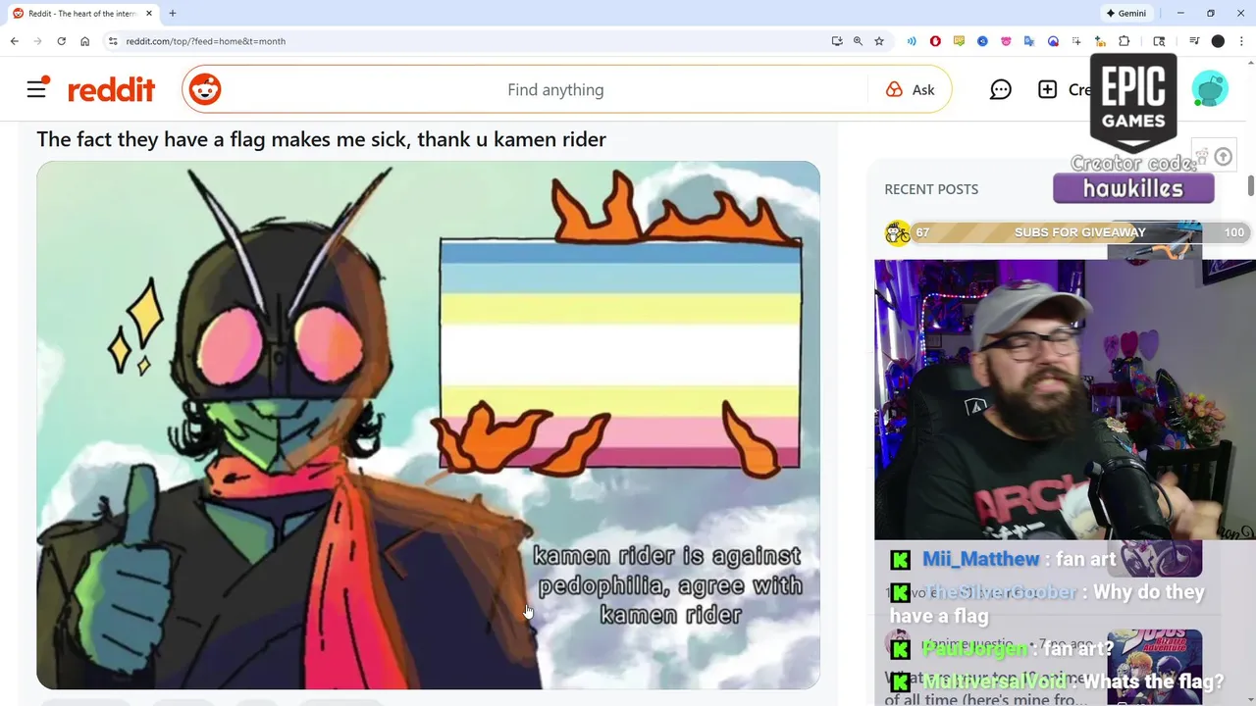Open the Google Translate extension icon
Screen dimensions: 1256x706
1029,41
